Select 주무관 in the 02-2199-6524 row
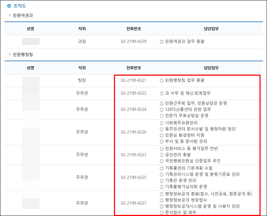Image resolution: width=267 pixels, height=216 pixels. tap(82, 109)
